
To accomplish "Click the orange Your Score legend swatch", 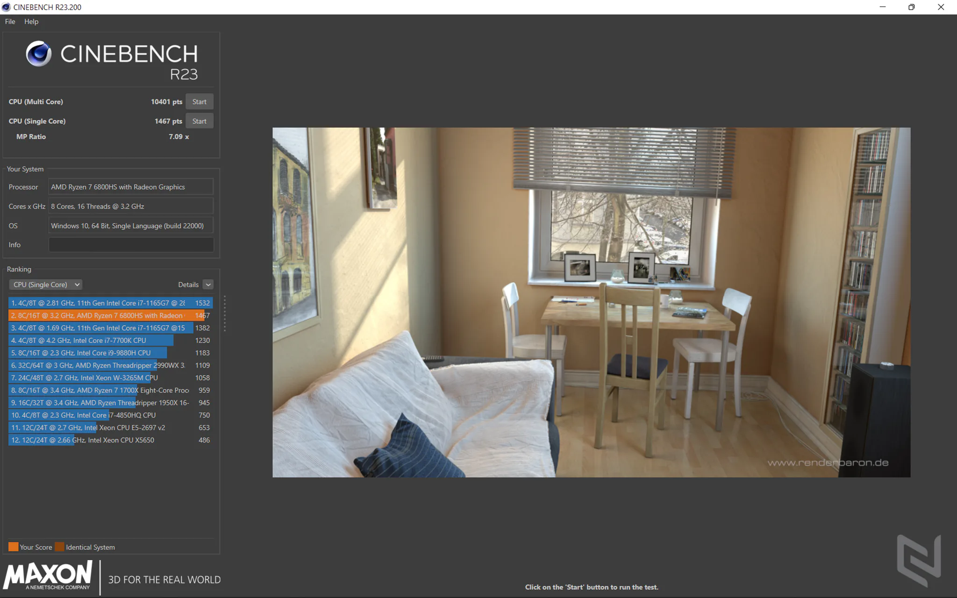I will click(x=13, y=547).
